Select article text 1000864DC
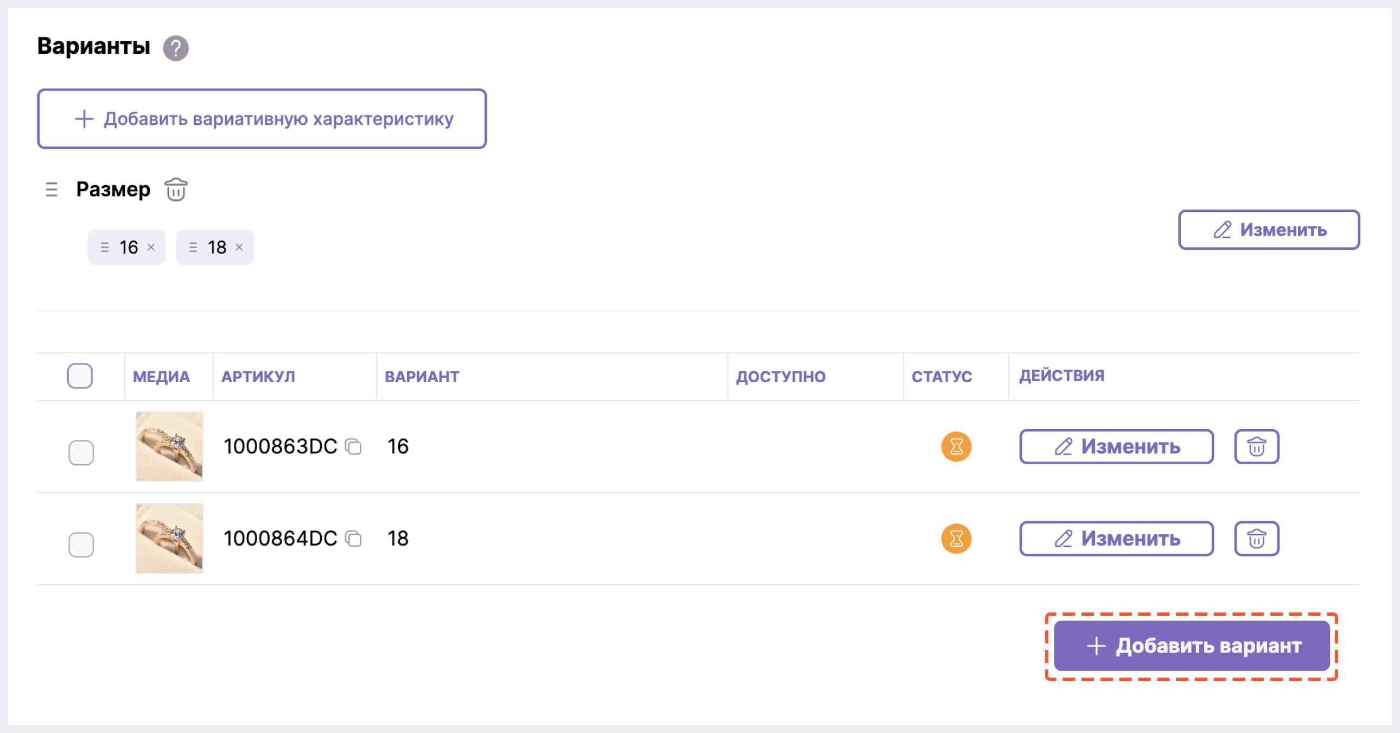Screen dimensions: 1400x733 281,538
